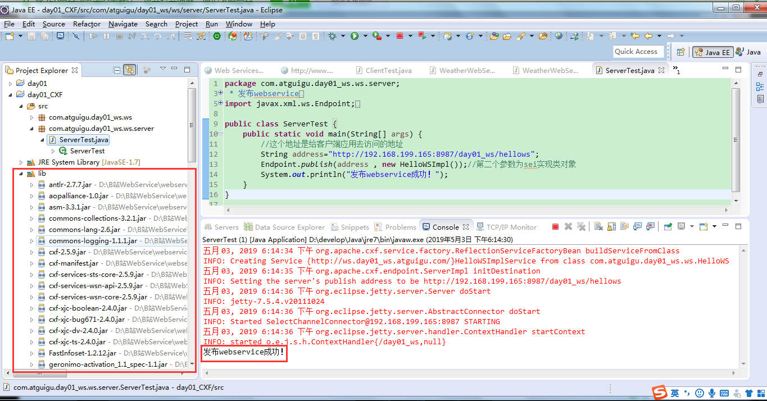Expand folded import at line 5

(x=221, y=103)
